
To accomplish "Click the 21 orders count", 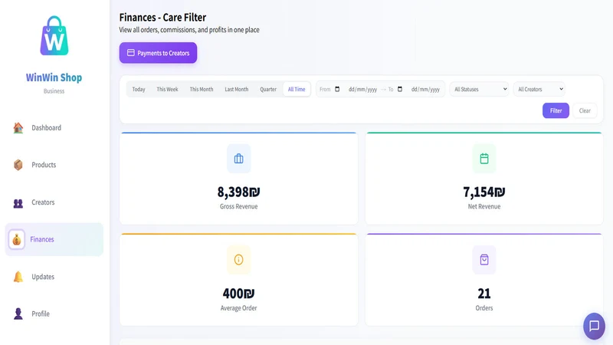I will pos(484,294).
